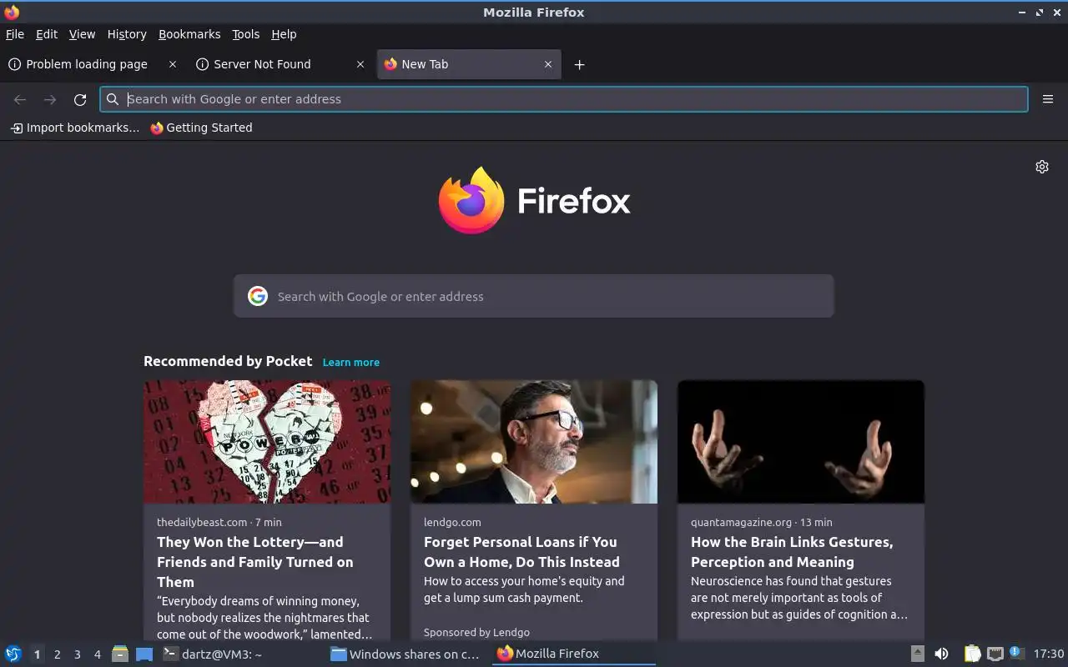Close the Server Not Found tab
This screenshot has height=667, width=1068.
360,64
